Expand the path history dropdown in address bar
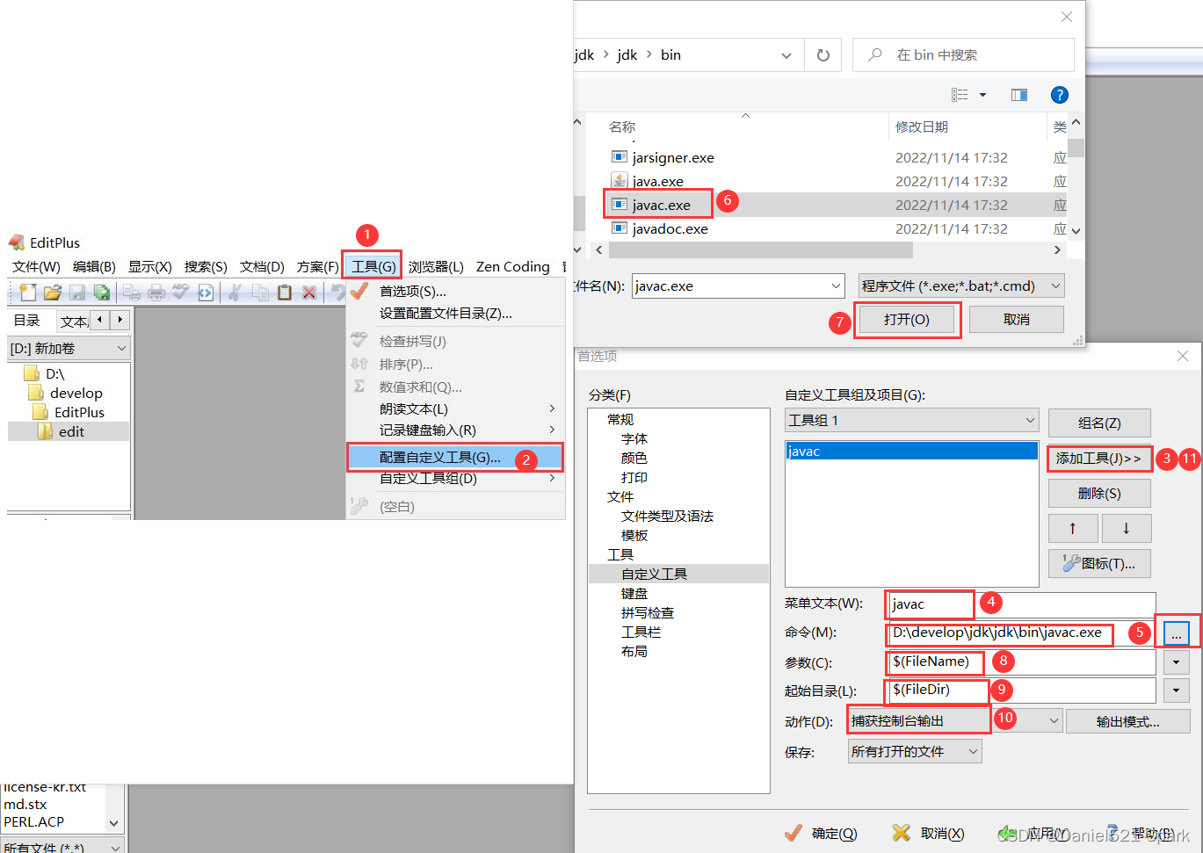This screenshot has width=1203, height=853. pyautogui.click(x=786, y=55)
